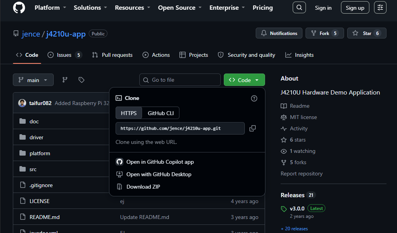Open the LICENSE file
397x233 pixels.
(39, 201)
